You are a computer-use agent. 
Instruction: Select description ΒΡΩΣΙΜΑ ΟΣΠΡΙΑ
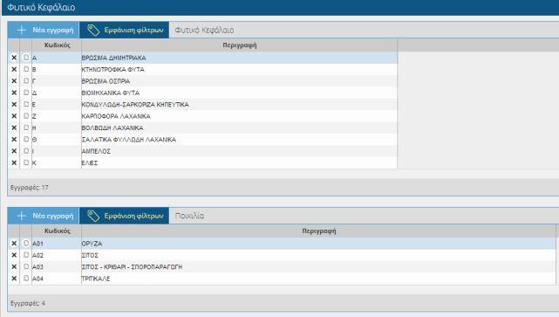point(106,81)
